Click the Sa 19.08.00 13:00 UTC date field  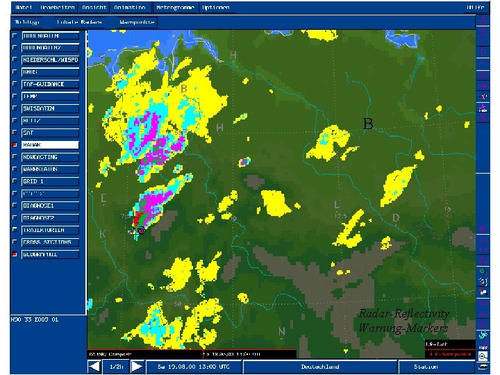click(x=194, y=367)
